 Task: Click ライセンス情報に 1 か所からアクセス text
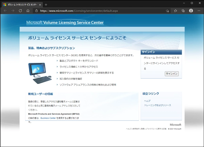point(79,67)
